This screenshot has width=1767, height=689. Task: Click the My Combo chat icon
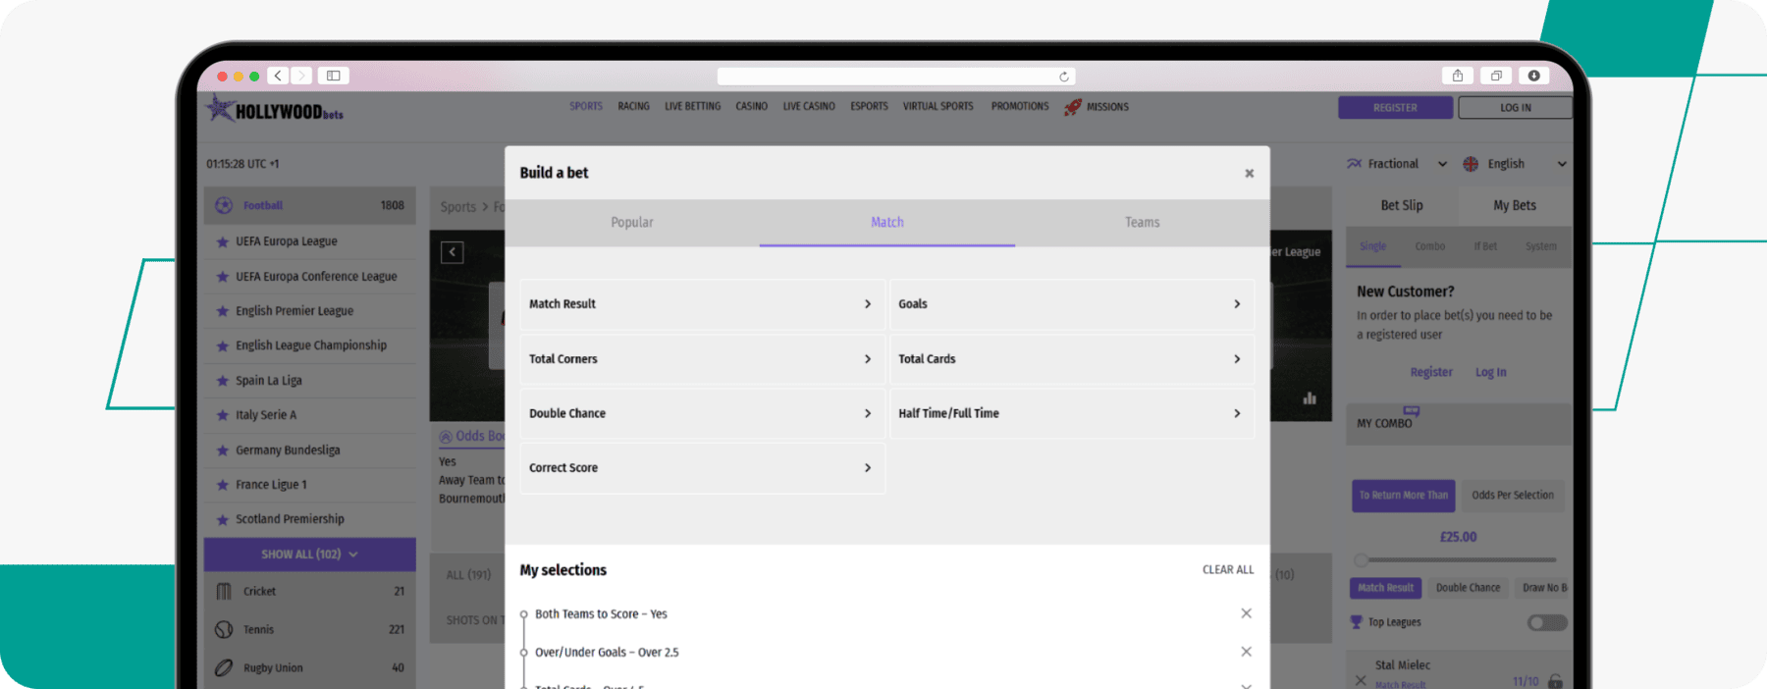point(1412,410)
